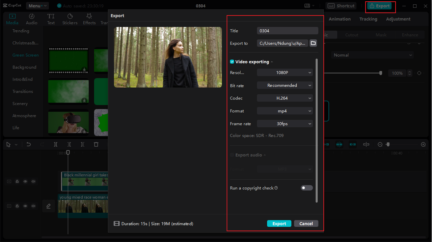Select the Black millennial girl clip on timeline
Screen dimensions: 432x242
coord(85,181)
